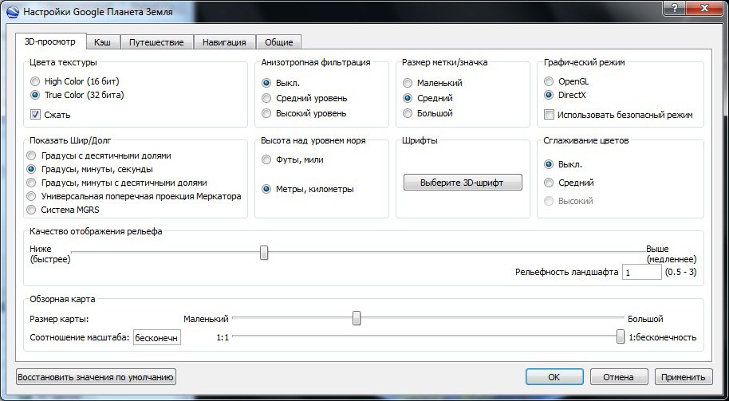Click the Рельефность ландшафта input field
Image resolution: width=729 pixels, height=401 pixels.
tap(641, 273)
